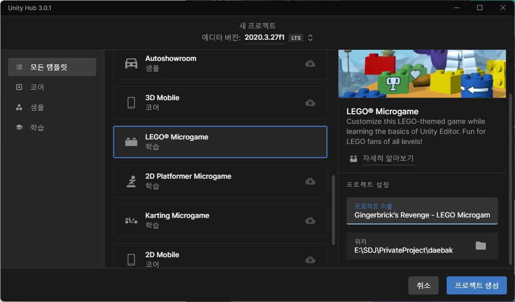Viewport: 515px width, 302px height.
Task: Close the Unity Hub window
Action: click(503, 8)
